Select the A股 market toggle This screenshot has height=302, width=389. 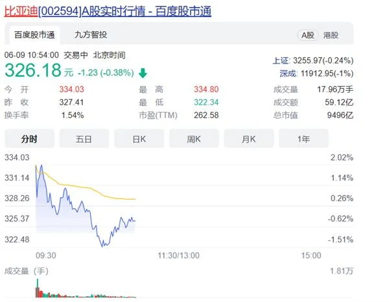307,35
